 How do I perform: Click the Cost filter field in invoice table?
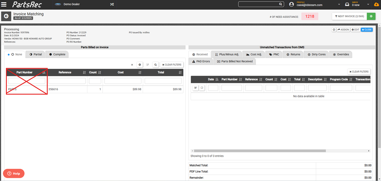pyautogui.click(x=122, y=81)
